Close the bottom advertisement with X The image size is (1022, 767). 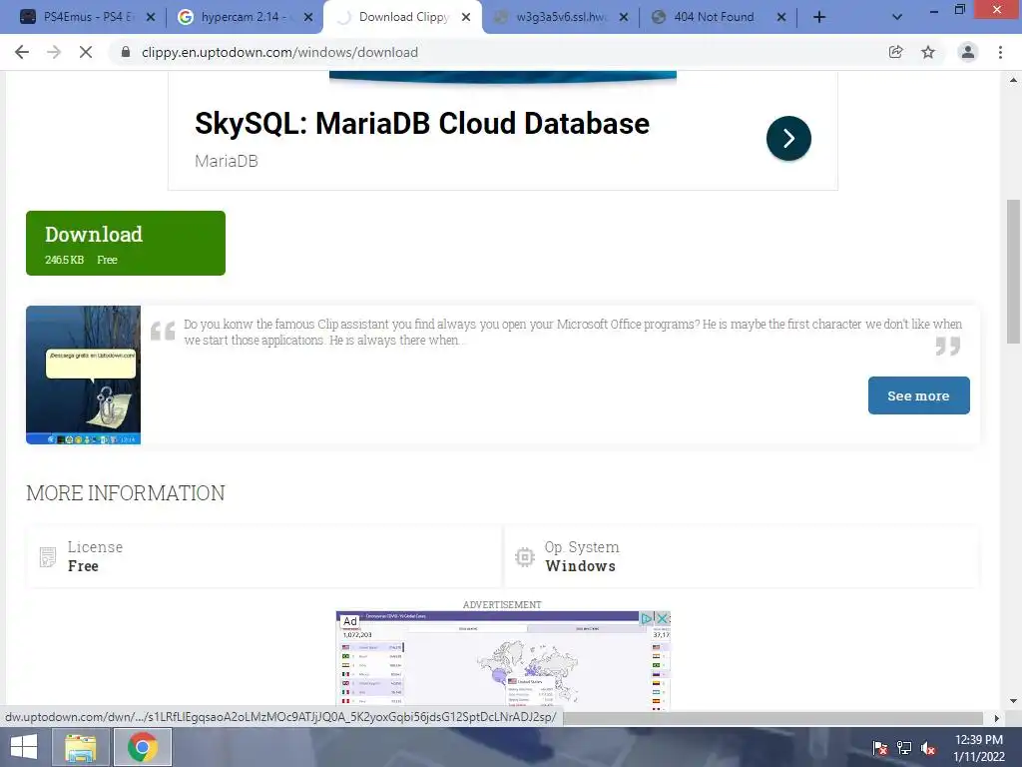[663, 618]
